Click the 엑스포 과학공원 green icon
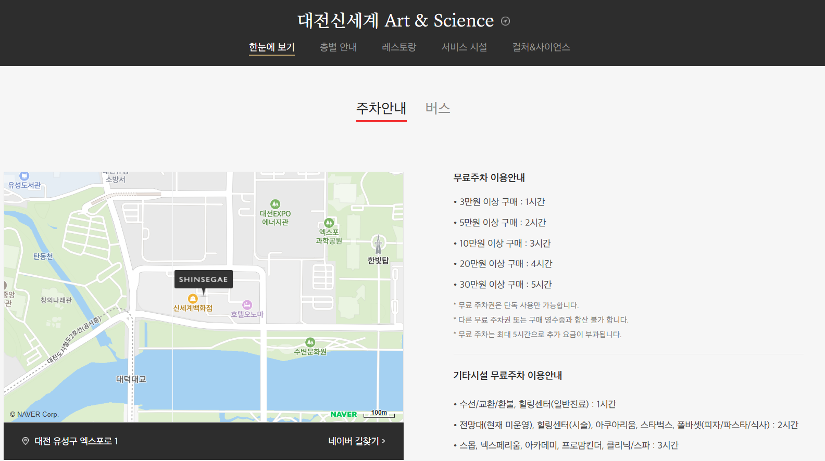This screenshot has width=825, height=461. pyautogui.click(x=329, y=223)
